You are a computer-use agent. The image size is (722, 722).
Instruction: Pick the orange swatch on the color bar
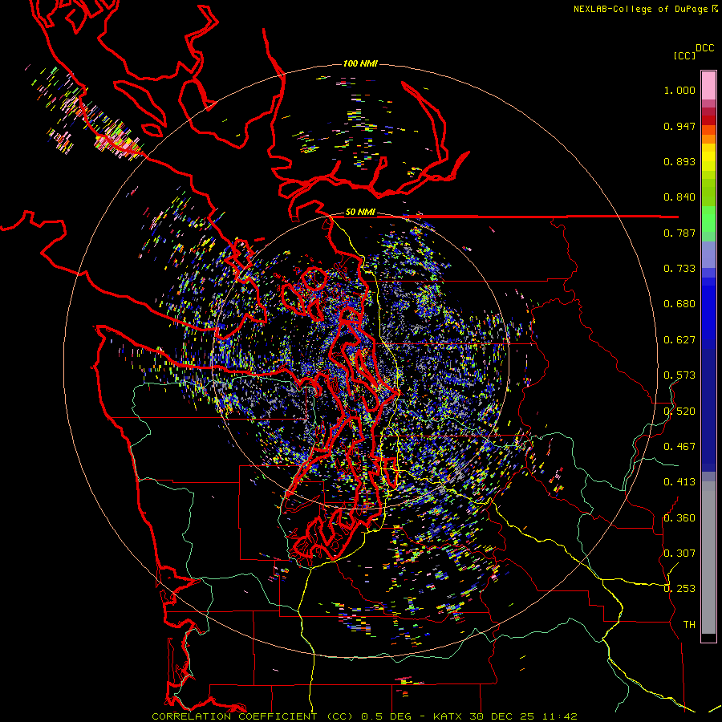point(708,139)
